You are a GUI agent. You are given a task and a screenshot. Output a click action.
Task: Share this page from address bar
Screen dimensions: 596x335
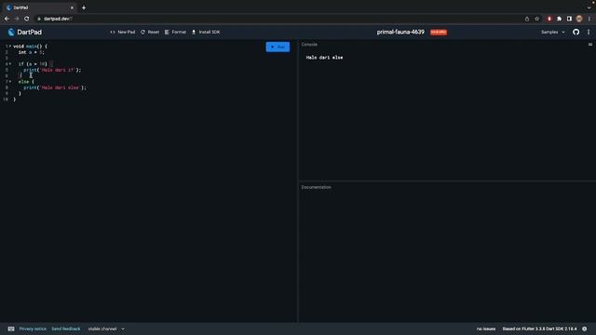pos(527,19)
